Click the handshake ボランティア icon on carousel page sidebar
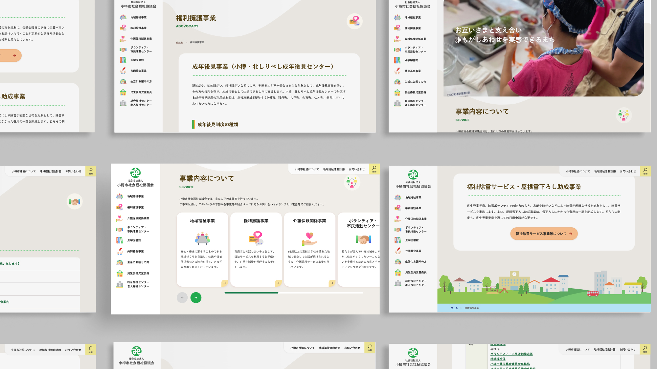The height and width of the screenshot is (369, 657). tap(120, 229)
